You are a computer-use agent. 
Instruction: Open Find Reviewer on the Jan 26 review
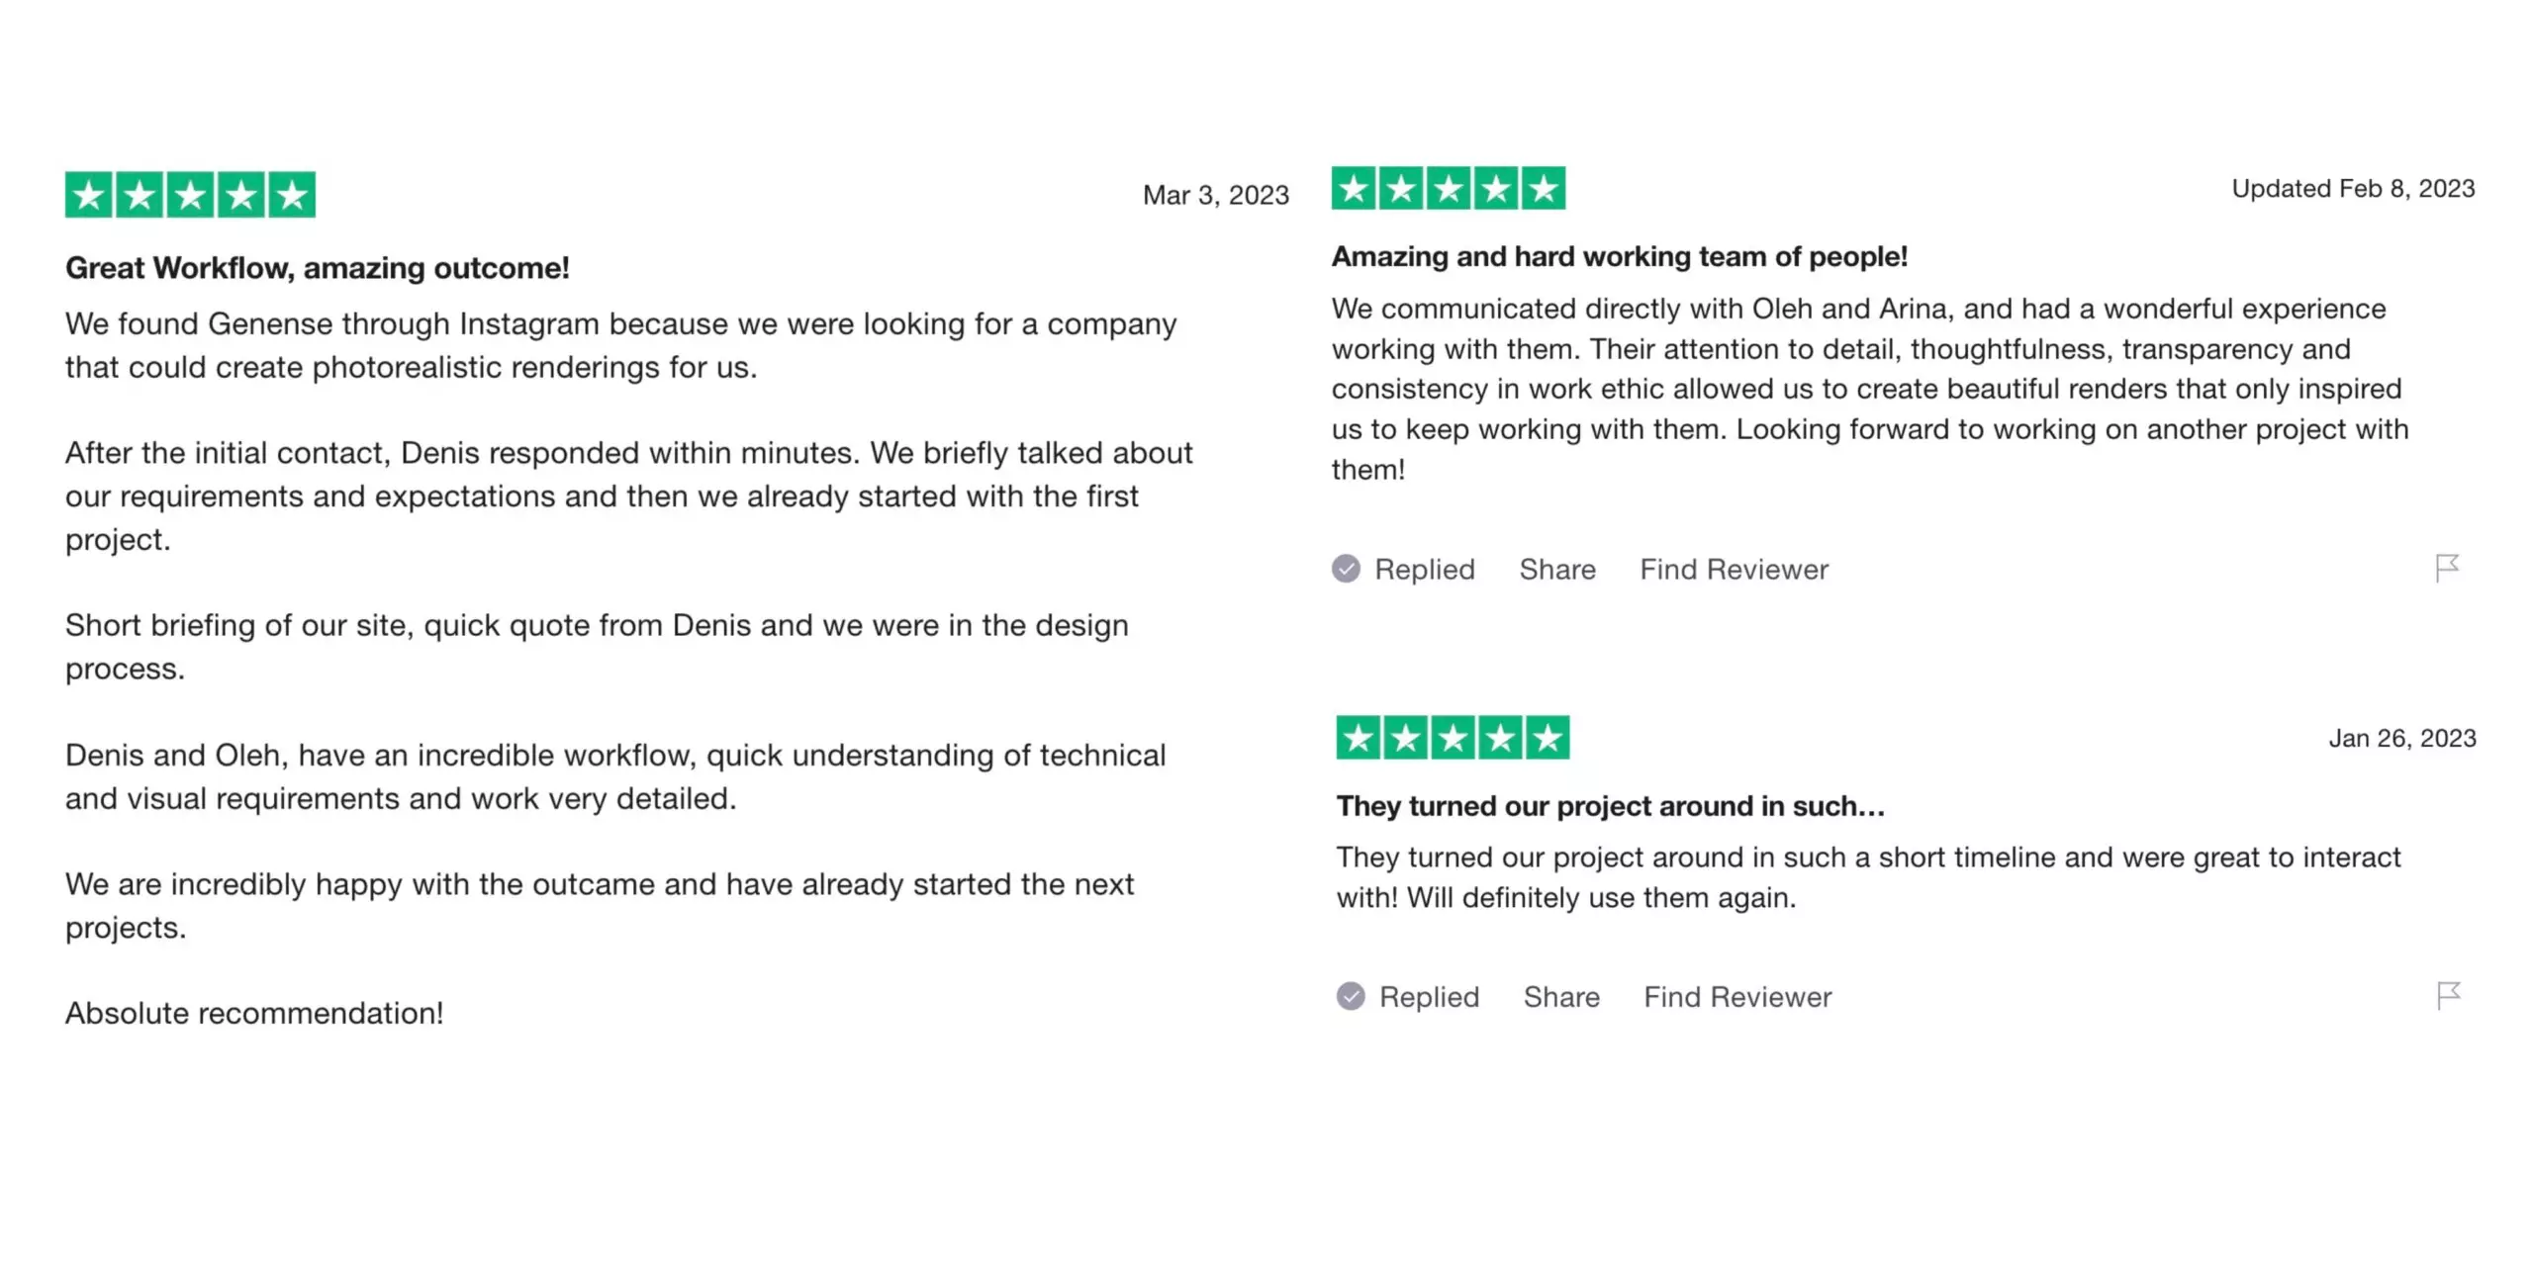pyautogui.click(x=1737, y=997)
